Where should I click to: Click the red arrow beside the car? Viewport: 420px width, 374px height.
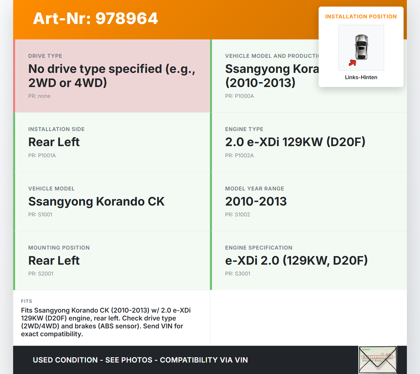[352, 63]
